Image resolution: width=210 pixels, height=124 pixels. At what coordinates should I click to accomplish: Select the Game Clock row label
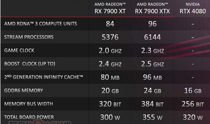coord(19,50)
